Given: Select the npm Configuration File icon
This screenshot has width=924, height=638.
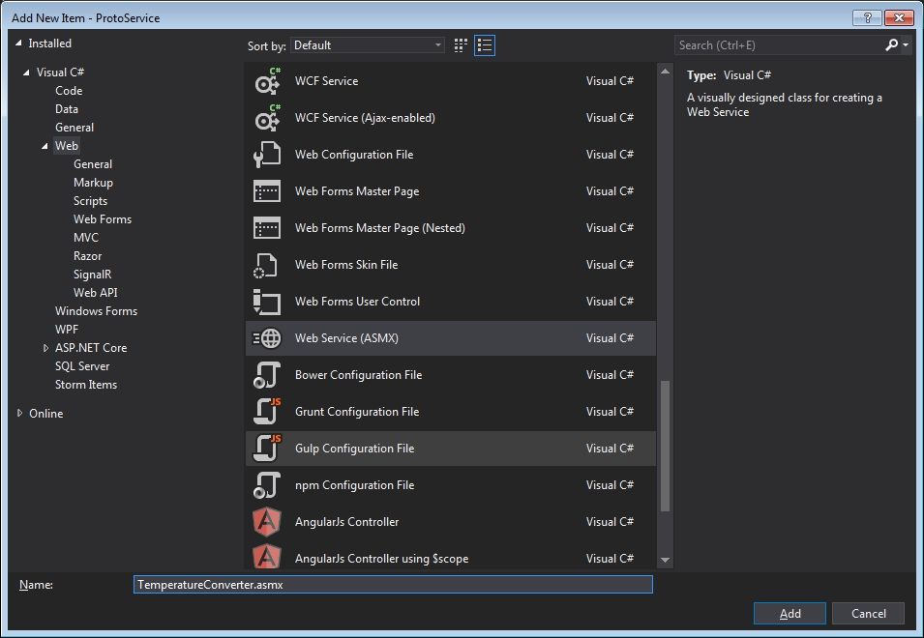Looking at the screenshot, I should [267, 485].
